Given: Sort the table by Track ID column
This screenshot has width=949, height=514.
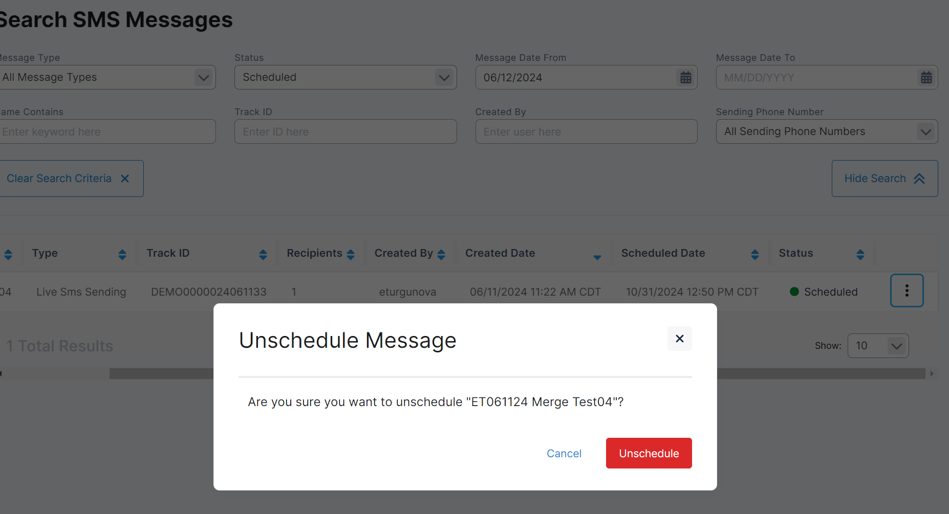Looking at the screenshot, I should coord(263,254).
